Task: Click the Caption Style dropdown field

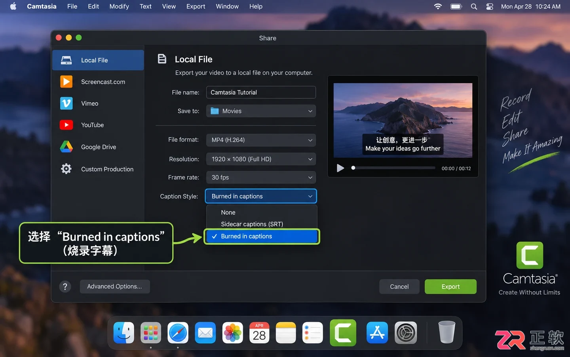Action: click(x=261, y=196)
